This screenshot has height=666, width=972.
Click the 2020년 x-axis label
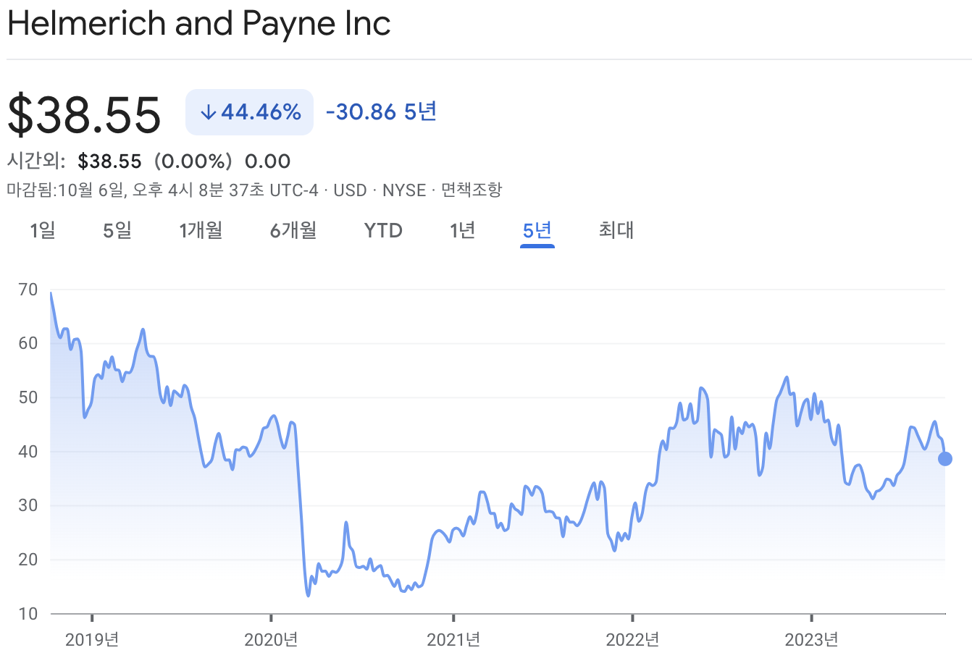271,639
